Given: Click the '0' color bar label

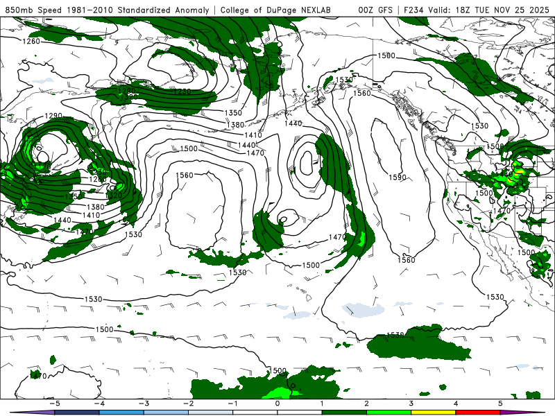Looking at the screenshot, I should tap(277, 404).
